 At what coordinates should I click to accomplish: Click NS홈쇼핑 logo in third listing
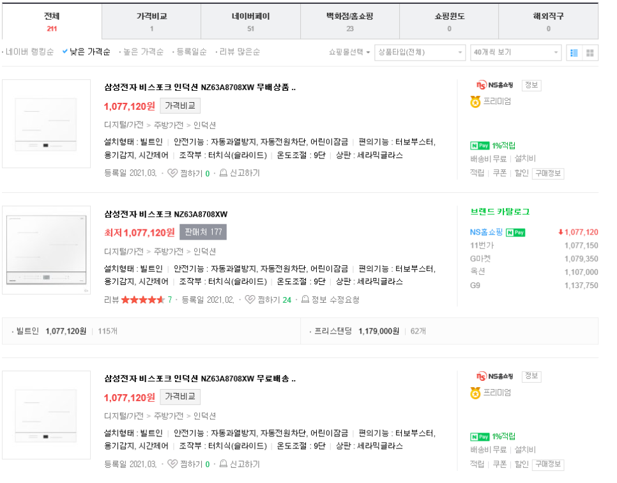[494, 376]
